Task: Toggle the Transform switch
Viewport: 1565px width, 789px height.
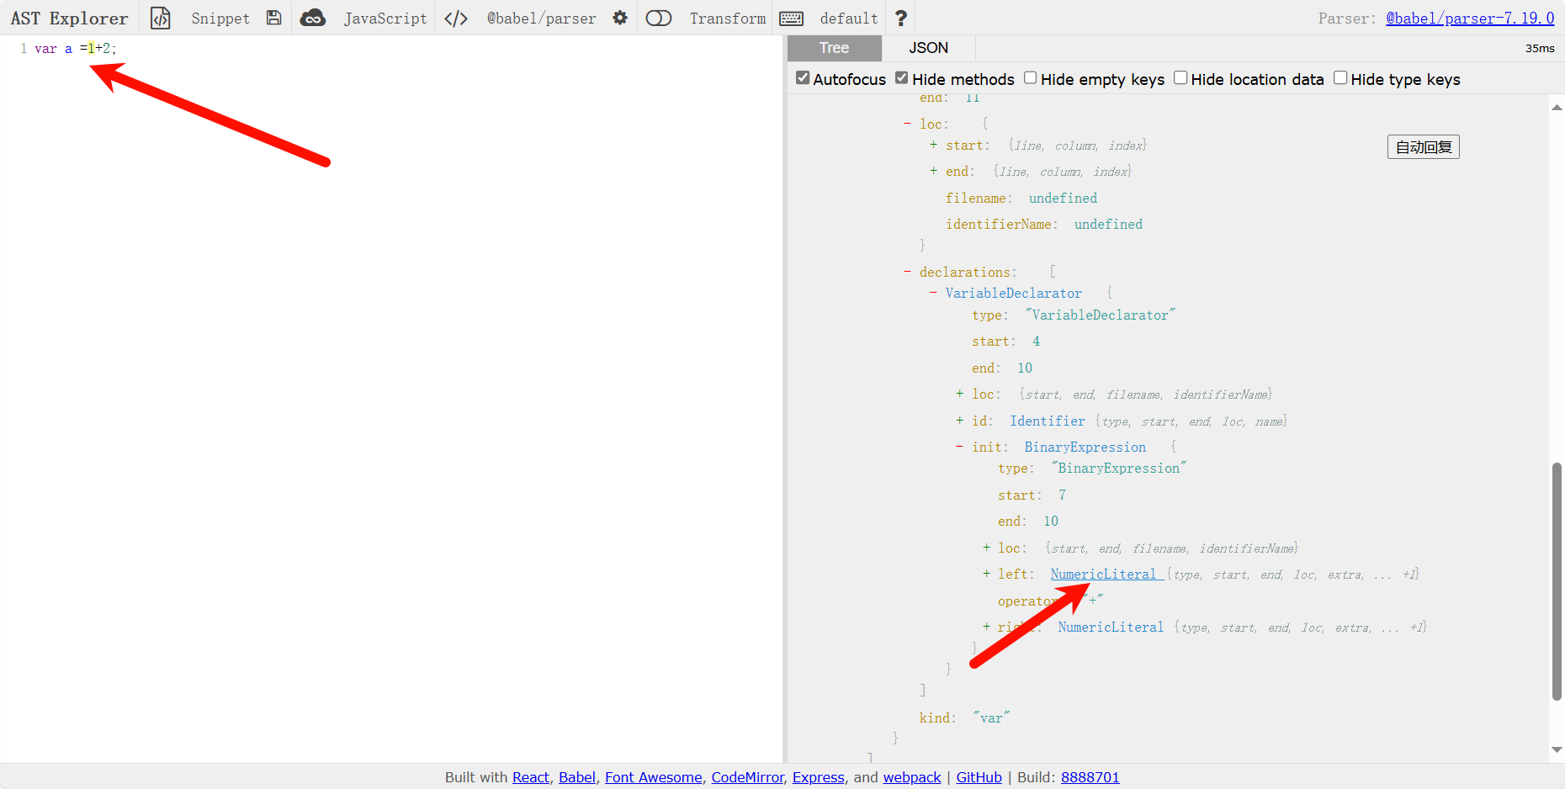Action: (x=659, y=18)
